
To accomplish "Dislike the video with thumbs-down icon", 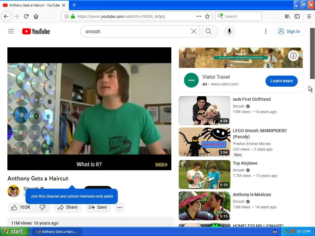I will [x=42, y=207].
